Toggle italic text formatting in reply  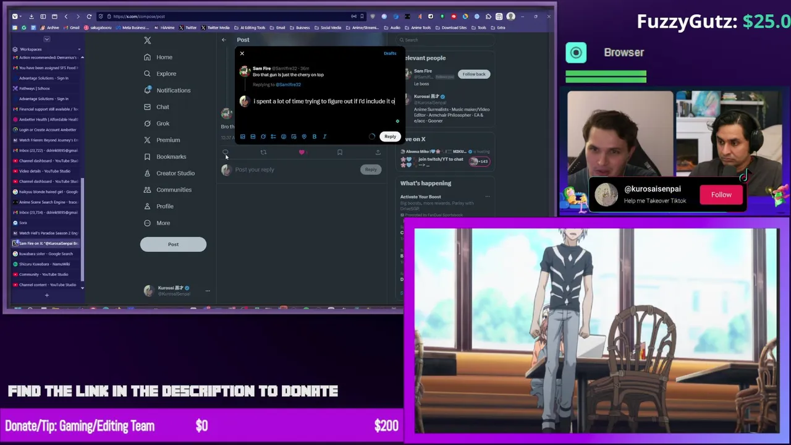click(x=324, y=137)
